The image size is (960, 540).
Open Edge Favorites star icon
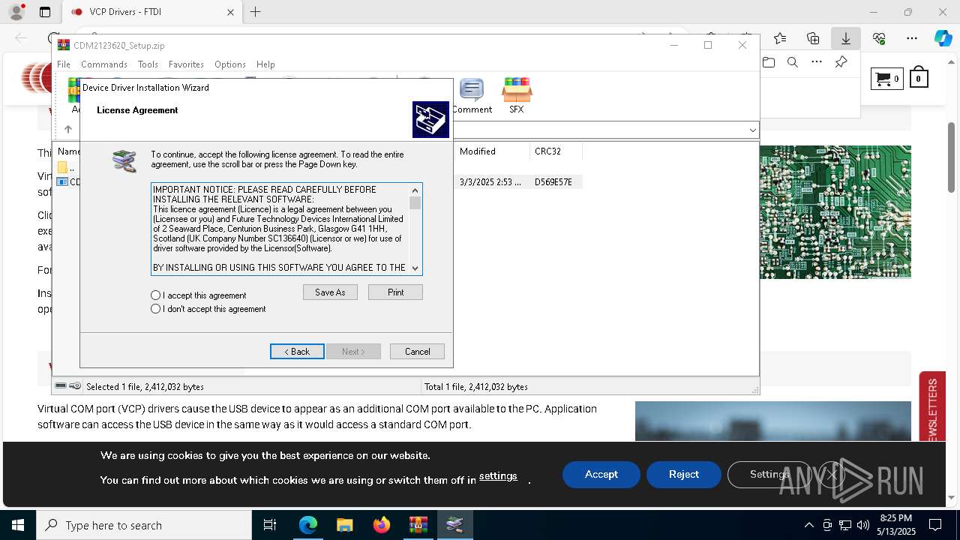780,38
